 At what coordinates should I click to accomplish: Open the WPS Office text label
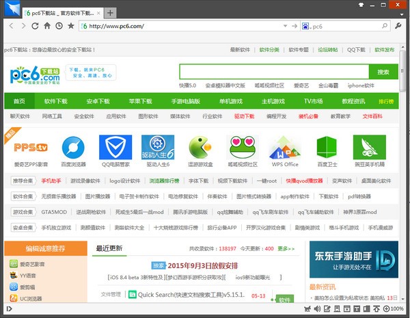285,164
